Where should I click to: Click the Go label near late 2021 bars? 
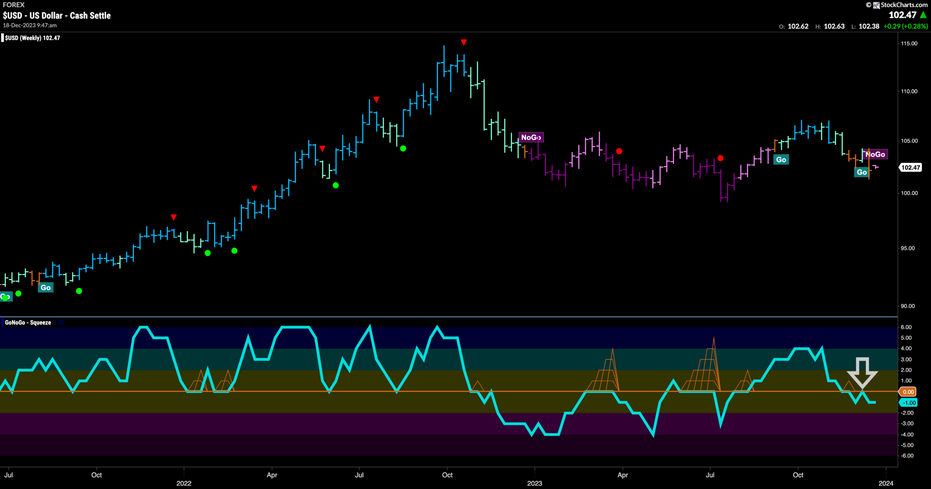[45, 287]
